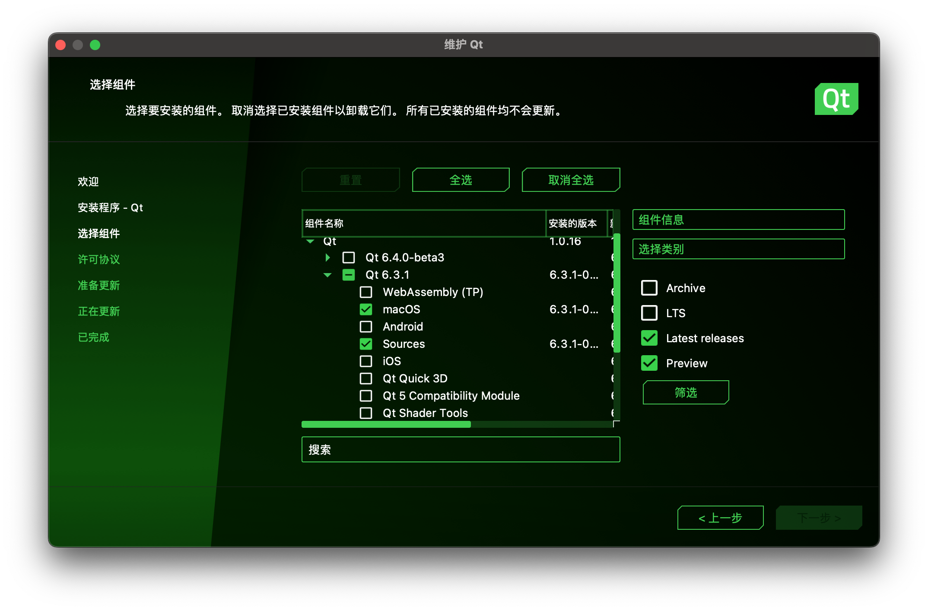The image size is (928, 611).
Task: Expand the Qt 6.4.0-beta3 node
Action: [x=327, y=258]
